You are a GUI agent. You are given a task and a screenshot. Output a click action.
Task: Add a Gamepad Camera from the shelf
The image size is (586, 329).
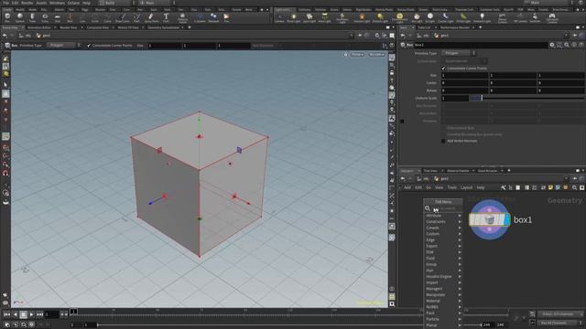coord(552,17)
